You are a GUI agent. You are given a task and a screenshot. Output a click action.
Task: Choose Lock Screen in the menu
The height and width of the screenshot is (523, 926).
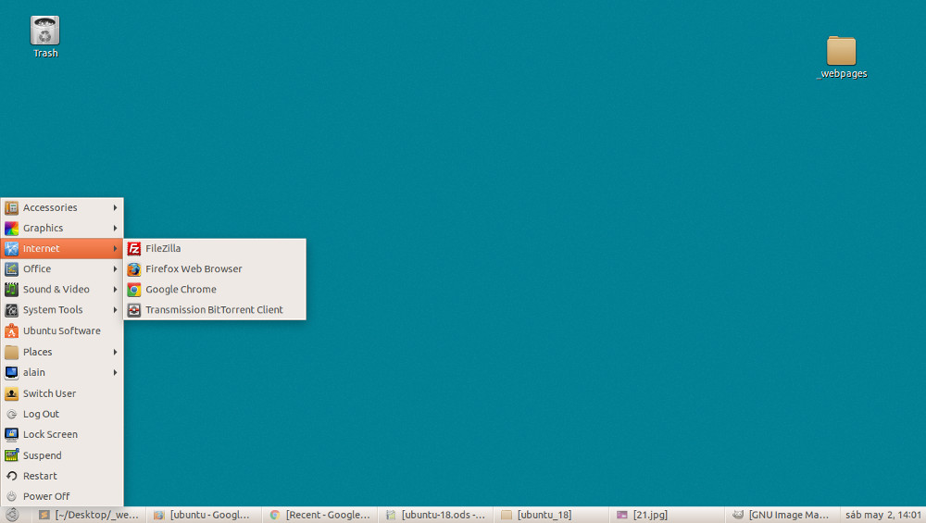click(62, 434)
